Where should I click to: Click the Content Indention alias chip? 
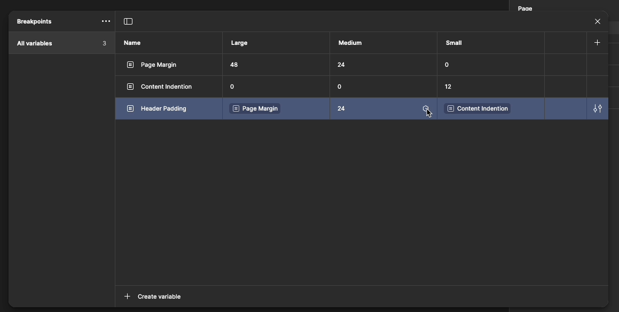tap(477, 108)
